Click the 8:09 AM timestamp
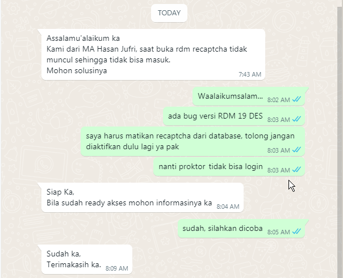This screenshot has height=278, width=343. point(117,268)
